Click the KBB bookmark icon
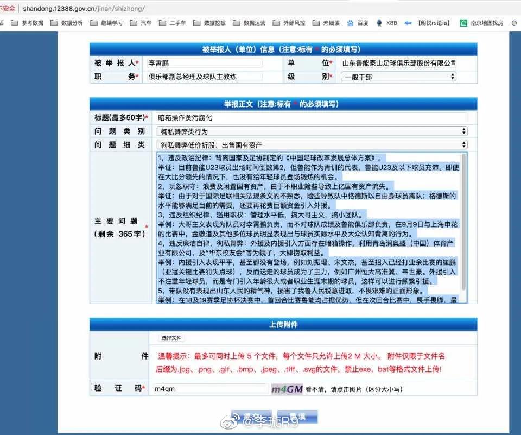 point(380,23)
